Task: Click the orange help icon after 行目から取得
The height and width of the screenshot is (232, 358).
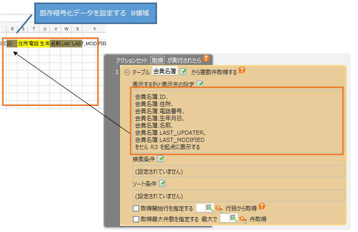Action: click(x=262, y=206)
